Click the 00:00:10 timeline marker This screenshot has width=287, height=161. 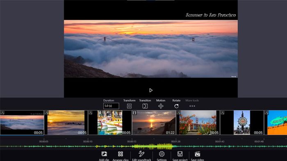click(x=88, y=141)
